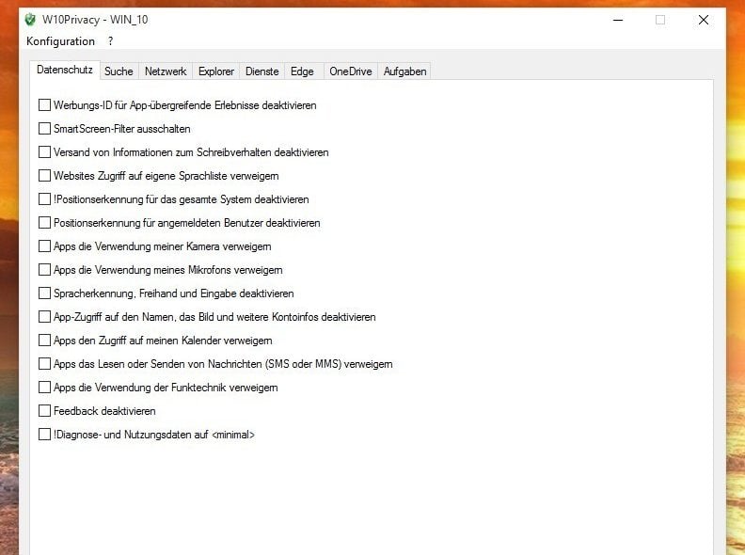The height and width of the screenshot is (555, 745).
Task: Check Versand von Informationen zum Schreibverhalten
Action: click(44, 152)
